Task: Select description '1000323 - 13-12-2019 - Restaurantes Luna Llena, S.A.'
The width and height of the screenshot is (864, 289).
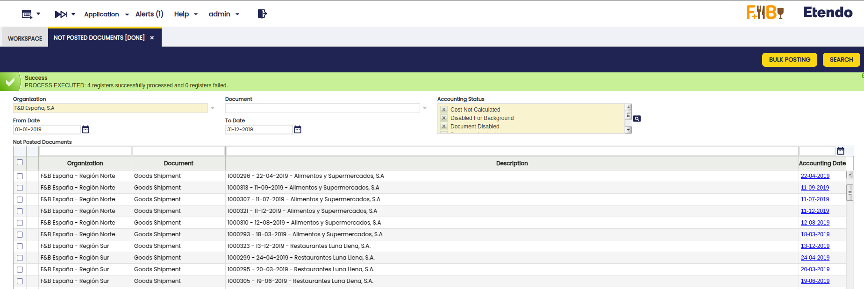Action: pos(299,246)
